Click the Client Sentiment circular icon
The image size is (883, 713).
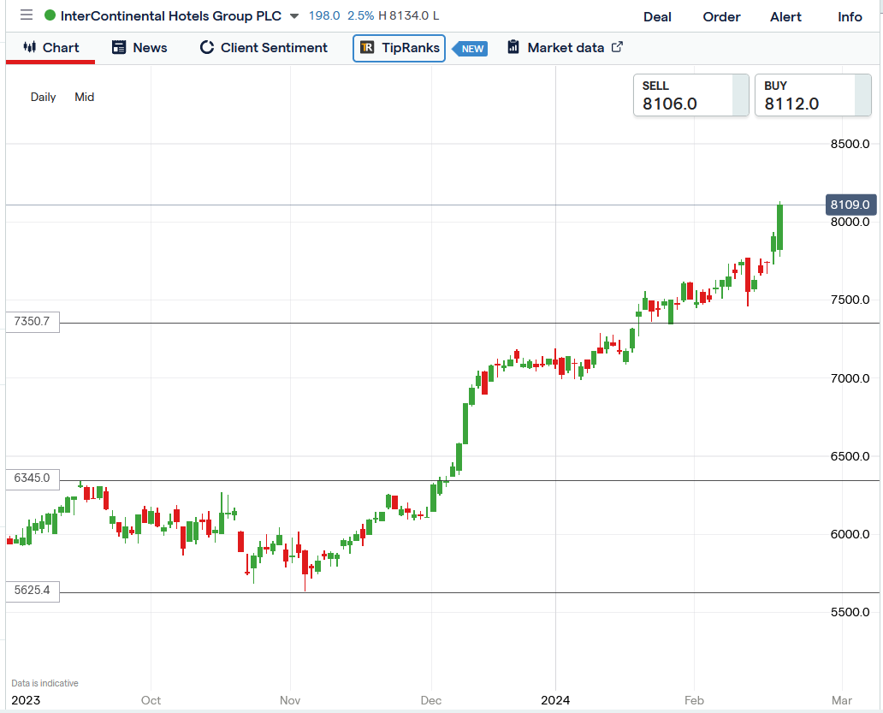pyautogui.click(x=207, y=47)
